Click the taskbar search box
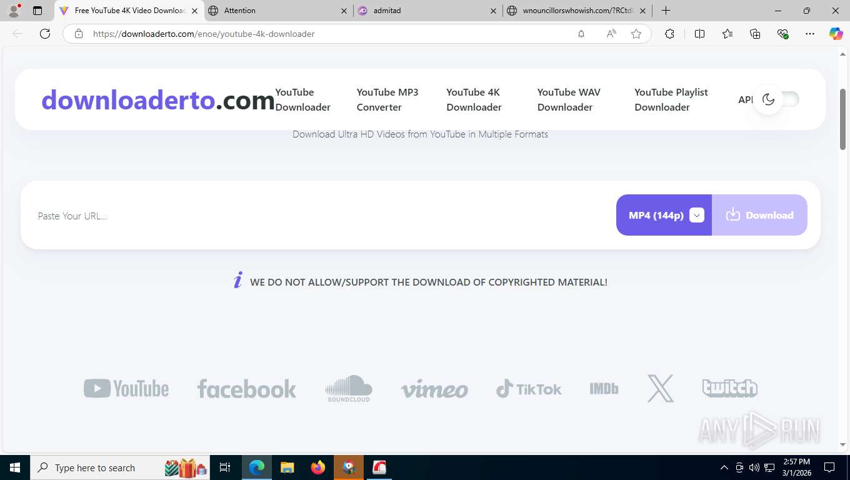850x480 pixels. 120,467
